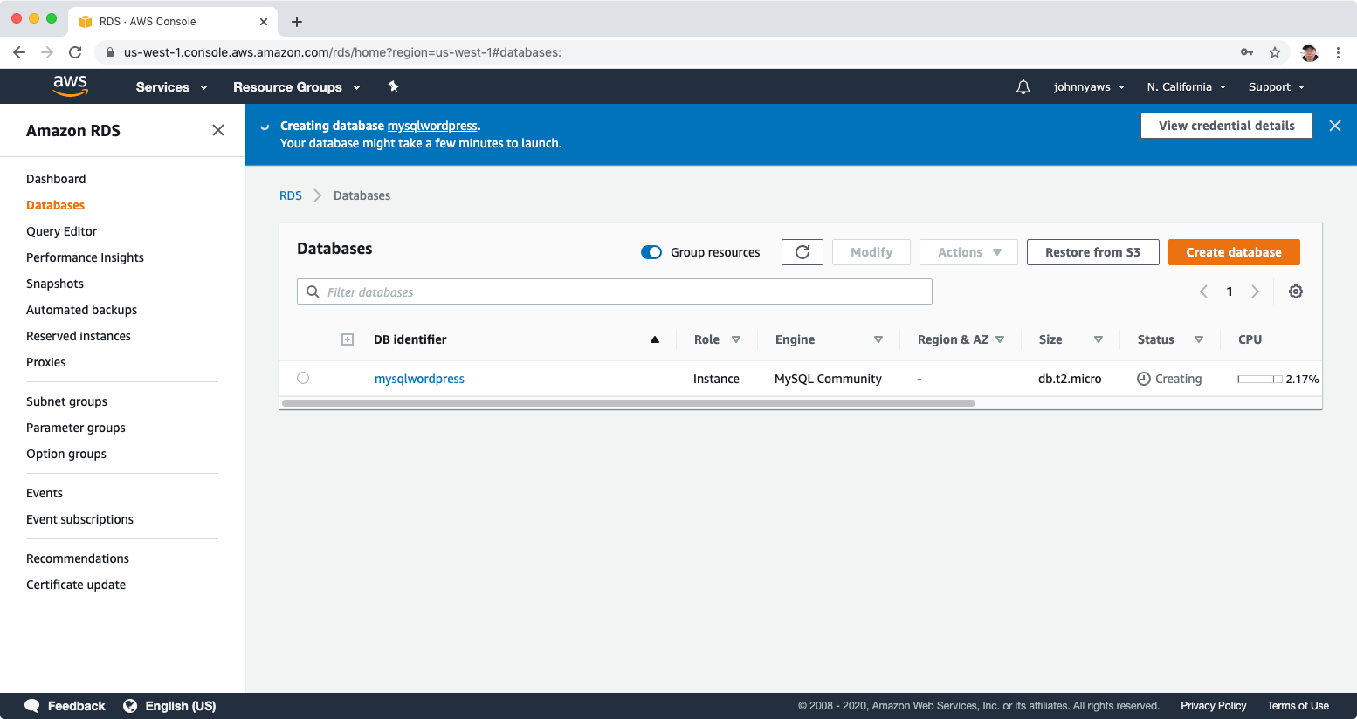
Task: Open Dashboard in sidebar
Action: [x=56, y=179]
